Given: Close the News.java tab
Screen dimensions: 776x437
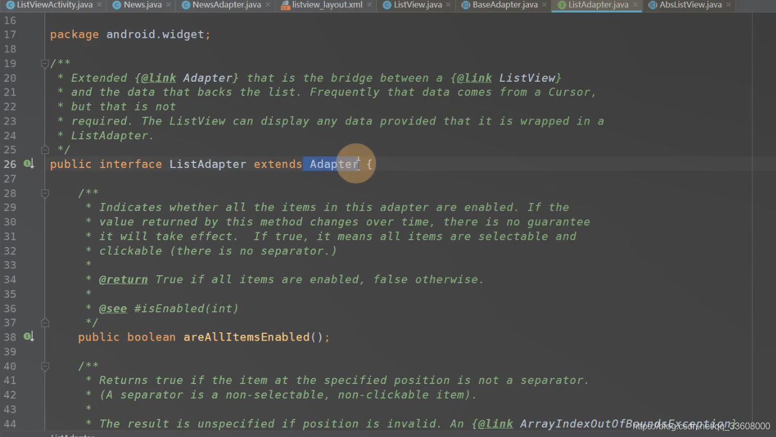Looking at the screenshot, I should coord(169,5).
